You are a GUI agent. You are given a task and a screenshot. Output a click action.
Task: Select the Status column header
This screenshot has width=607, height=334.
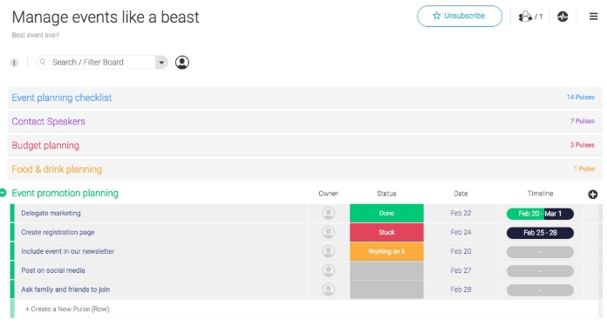(386, 194)
